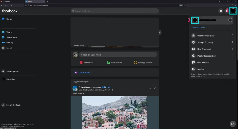This screenshot has height=129, width=238.
Task: Reload the page in browser toolbar
Action: click(8, 5)
